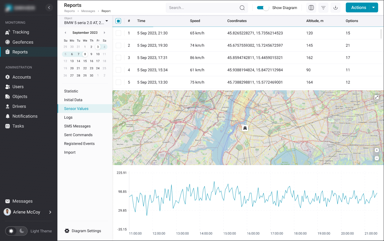Screen dimensions: 384x241
Task: Open the Object dropdown for BMW 5 seria
Action: 106,21
